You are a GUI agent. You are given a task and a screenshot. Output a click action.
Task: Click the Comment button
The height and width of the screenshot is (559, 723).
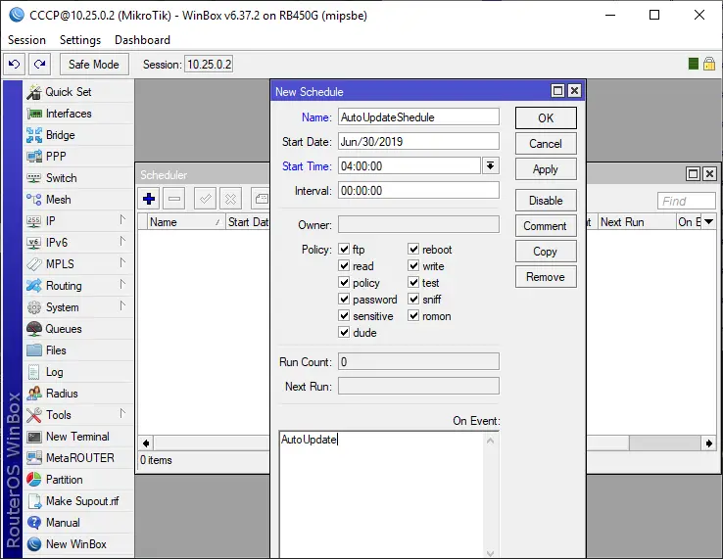click(x=546, y=226)
